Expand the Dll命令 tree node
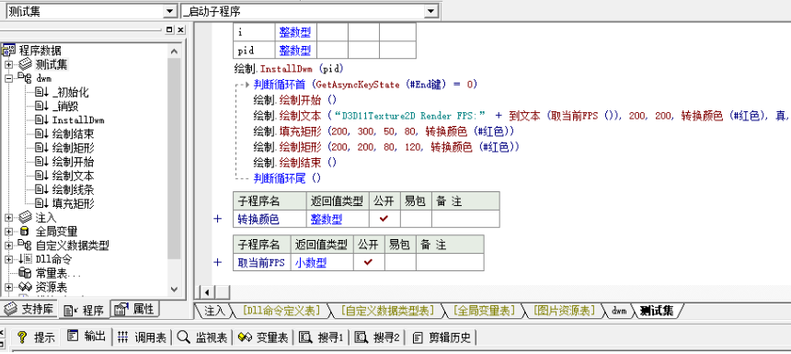 (x=8, y=259)
